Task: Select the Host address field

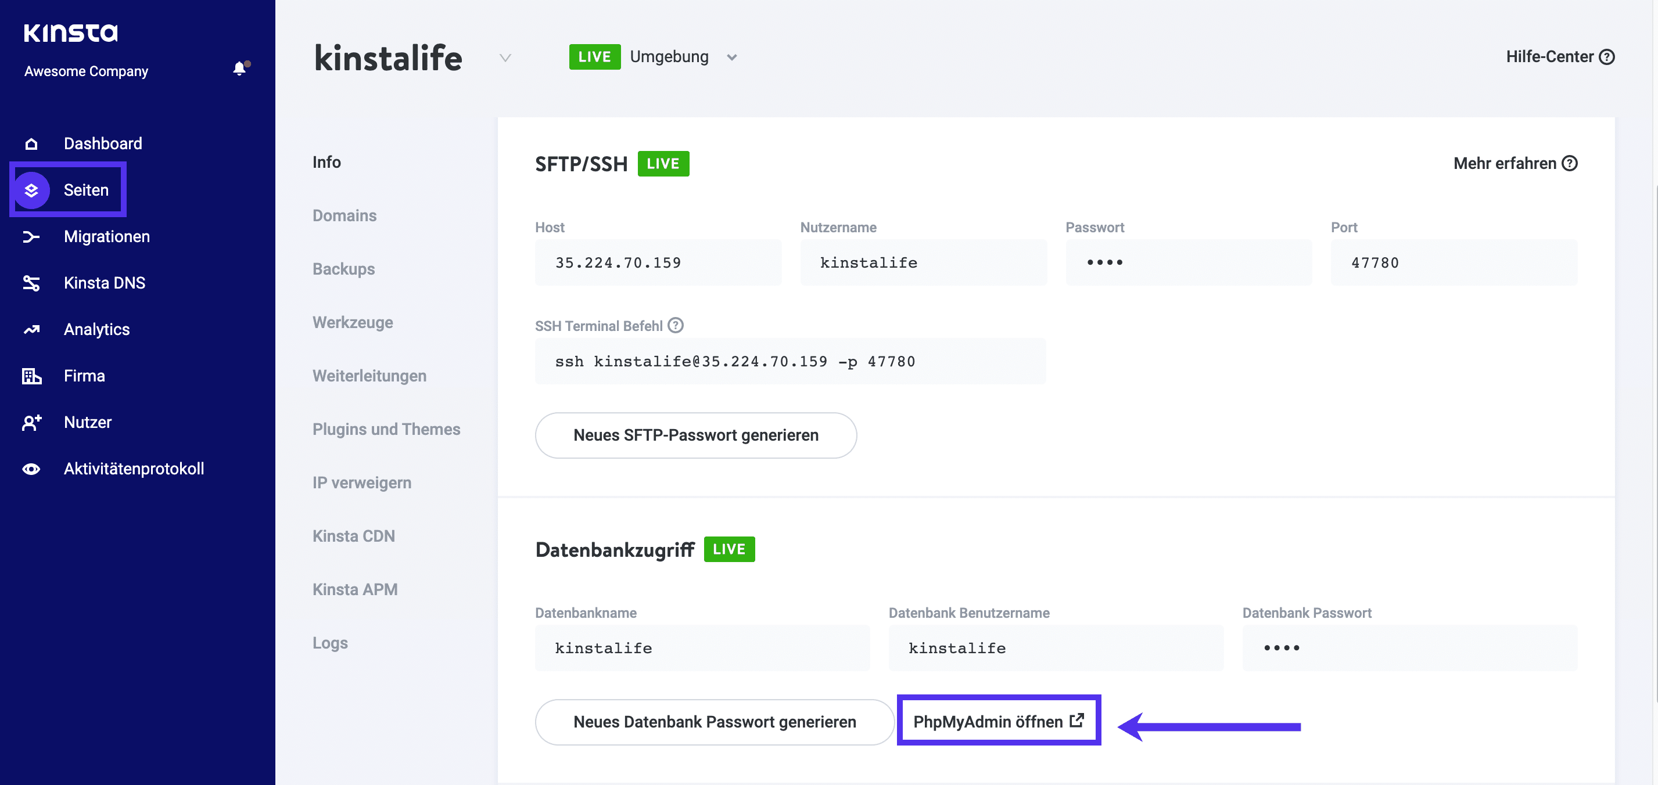Action: (658, 262)
